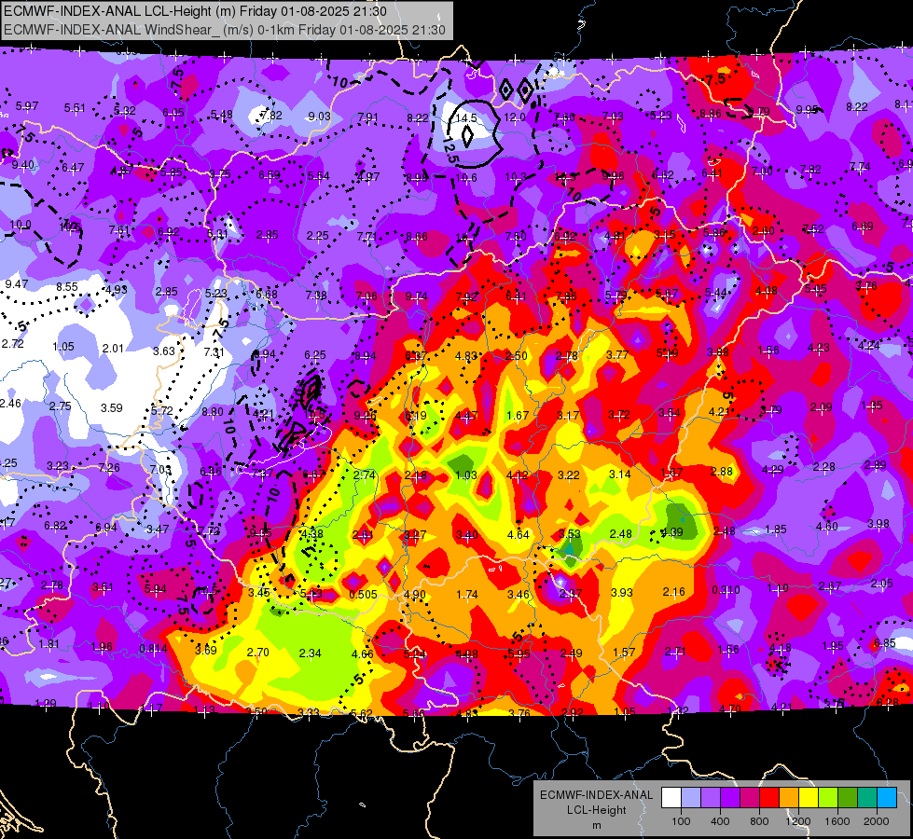The width and height of the screenshot is (913, 839).
Task: Click the 4.39 value label
Action: tap(672, 531)
